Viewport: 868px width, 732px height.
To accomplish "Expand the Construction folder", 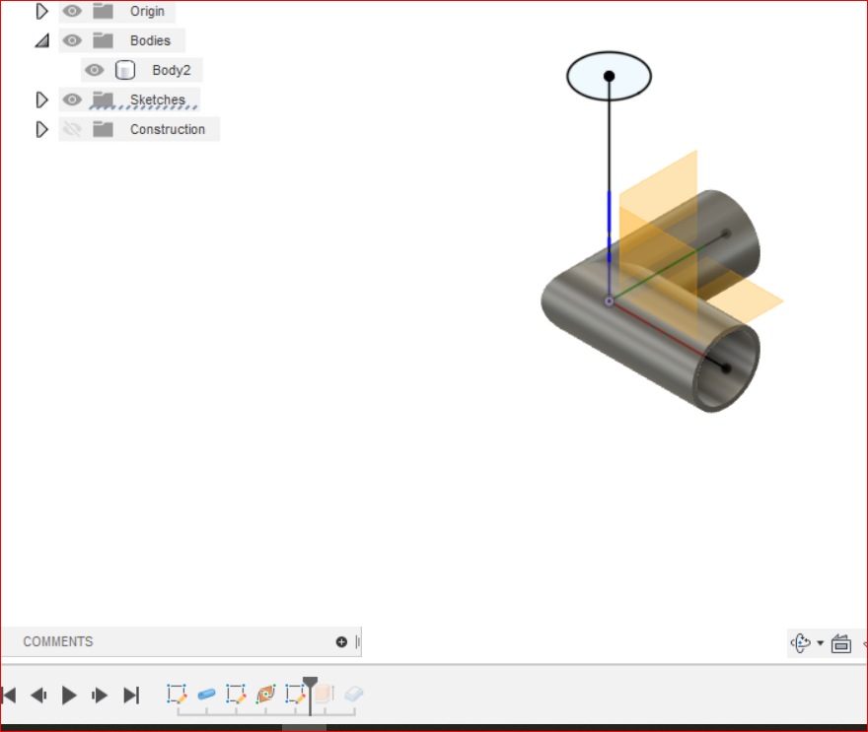I will point(41,129).
